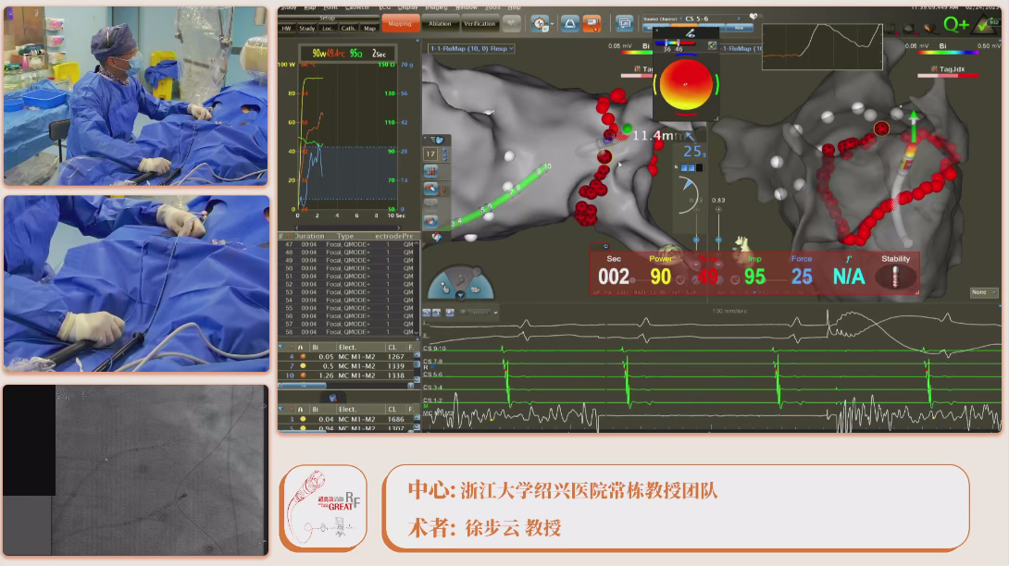The image size is (1009, 566).
Task: Switch to the Ablation tab
Action: coord(441,24)
